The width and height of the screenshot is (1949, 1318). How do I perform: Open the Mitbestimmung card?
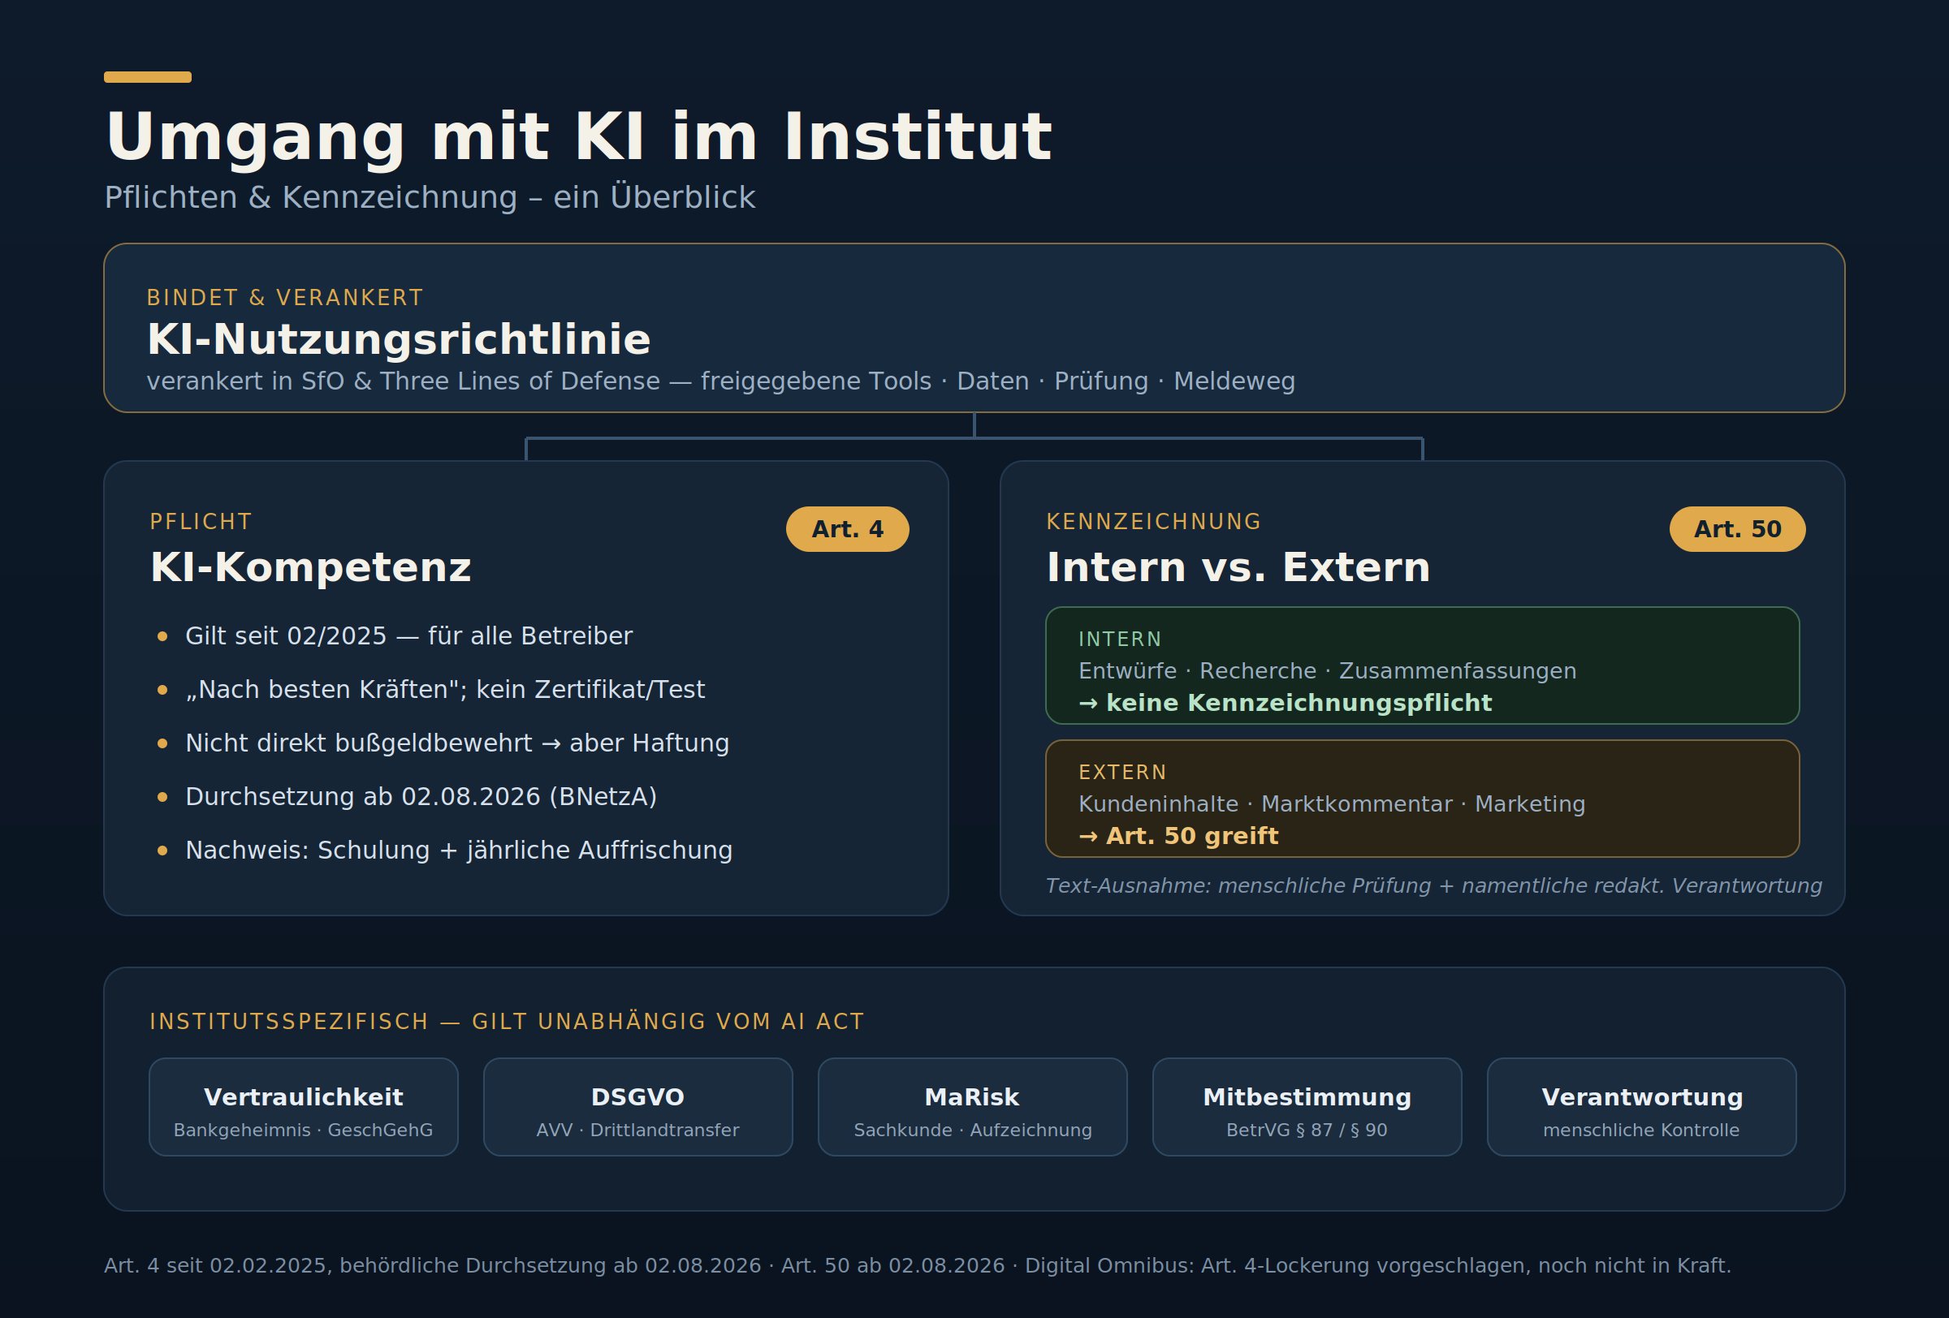tap(1307, 1107)
